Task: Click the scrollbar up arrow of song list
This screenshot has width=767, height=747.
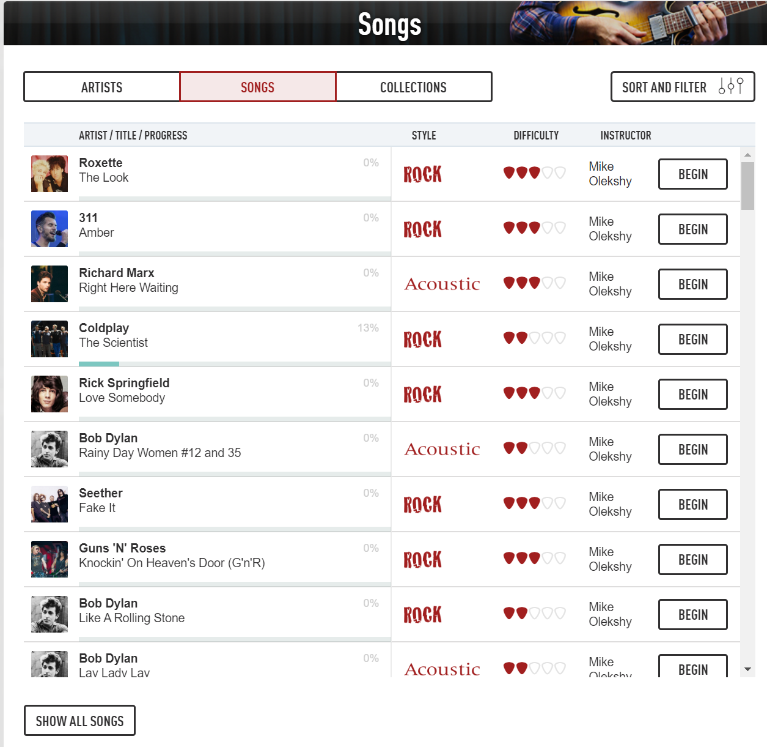Action: pos(747,154)
